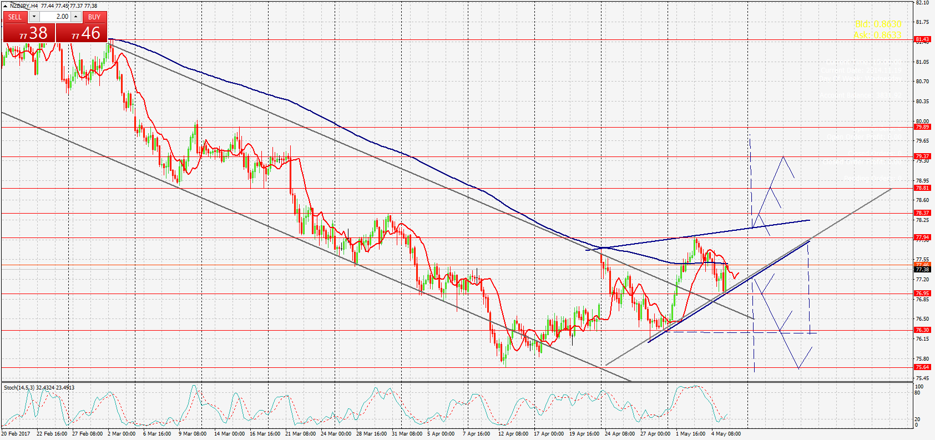Select the 79.37 red price label
The height and width of the screenshot is (440, 935).
(x=922, y=156)
